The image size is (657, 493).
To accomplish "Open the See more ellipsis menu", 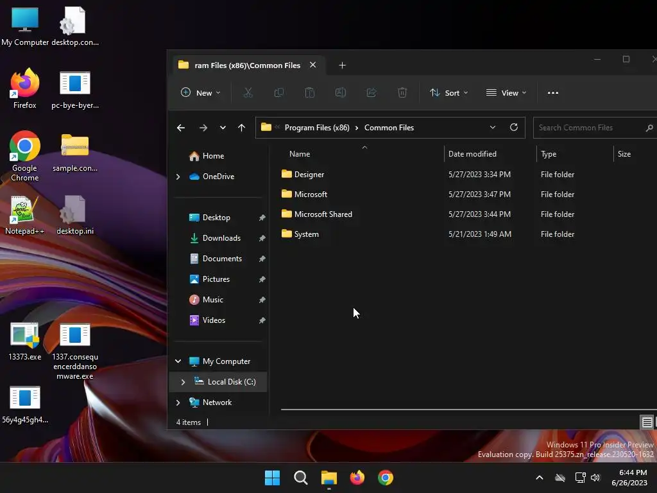I will tap(552, 93).
